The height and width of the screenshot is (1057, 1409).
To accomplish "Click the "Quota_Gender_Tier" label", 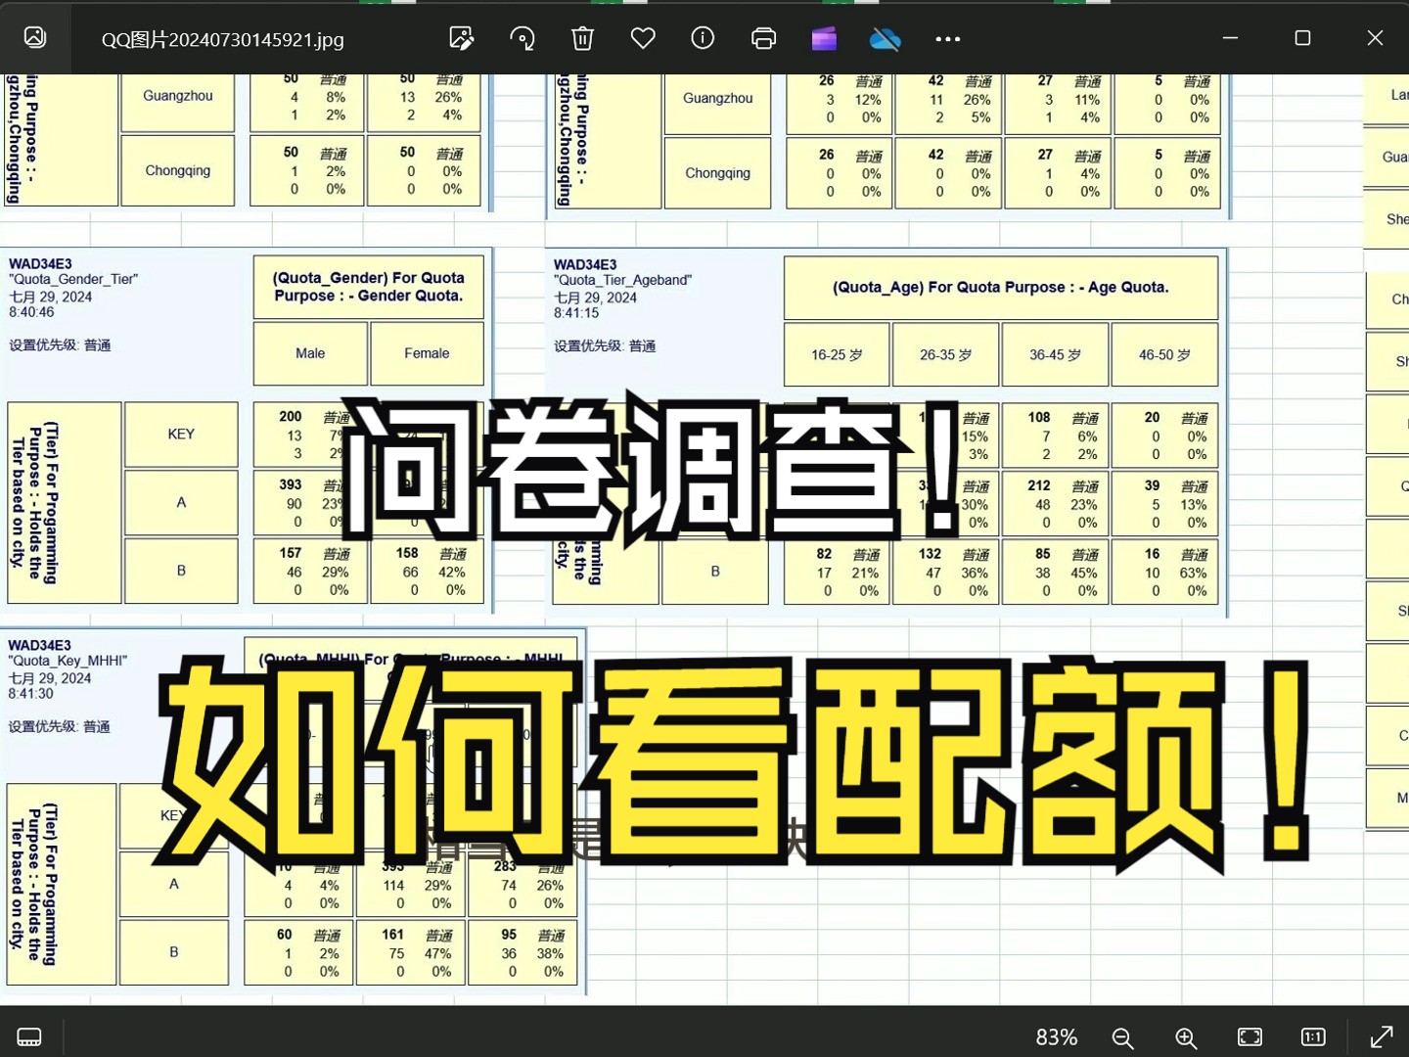I will (73, 279).
